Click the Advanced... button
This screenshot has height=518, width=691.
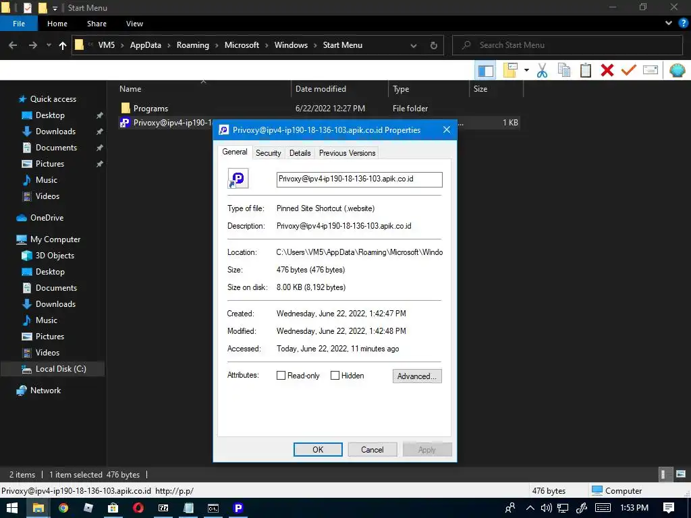point(417,376)
